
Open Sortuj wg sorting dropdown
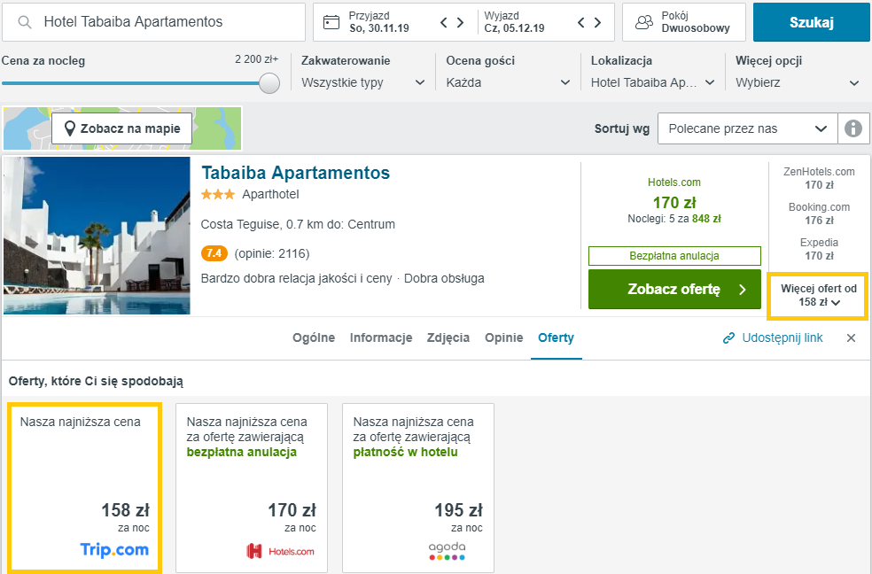click(747, 128)
